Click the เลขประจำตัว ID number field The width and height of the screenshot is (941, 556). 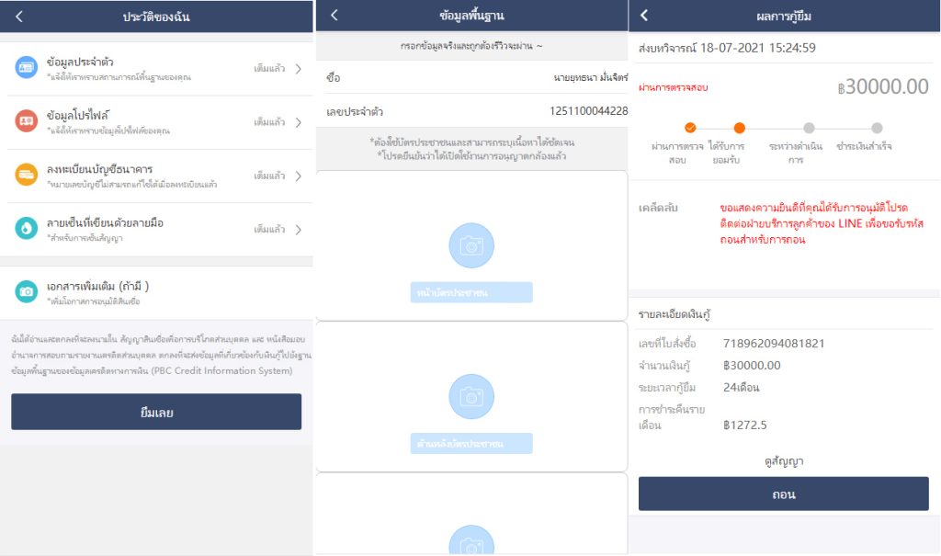point(471,111)
